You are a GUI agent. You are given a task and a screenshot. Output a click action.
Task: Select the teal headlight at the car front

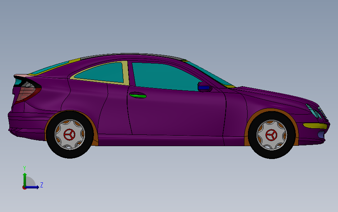[x=314, y=111]
